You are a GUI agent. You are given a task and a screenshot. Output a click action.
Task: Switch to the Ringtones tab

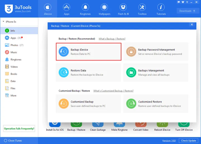pos(85,9)
